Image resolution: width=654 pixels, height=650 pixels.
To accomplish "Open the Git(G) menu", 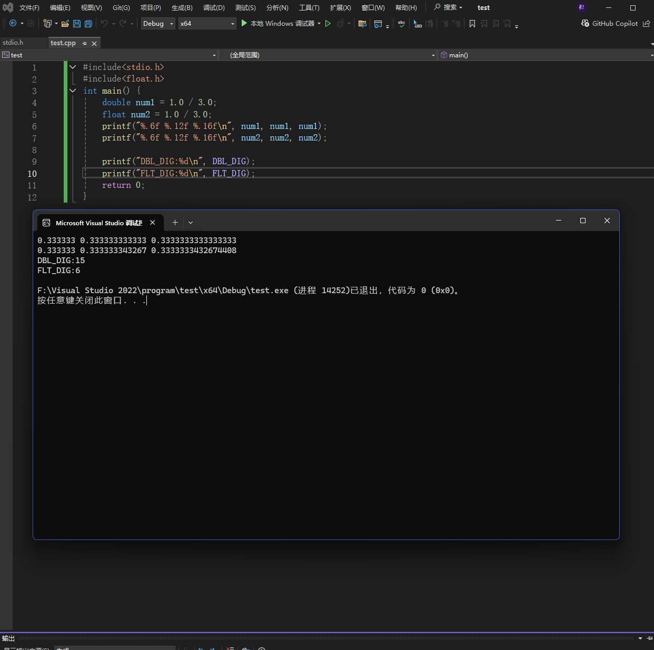I will tap(121, 7).
